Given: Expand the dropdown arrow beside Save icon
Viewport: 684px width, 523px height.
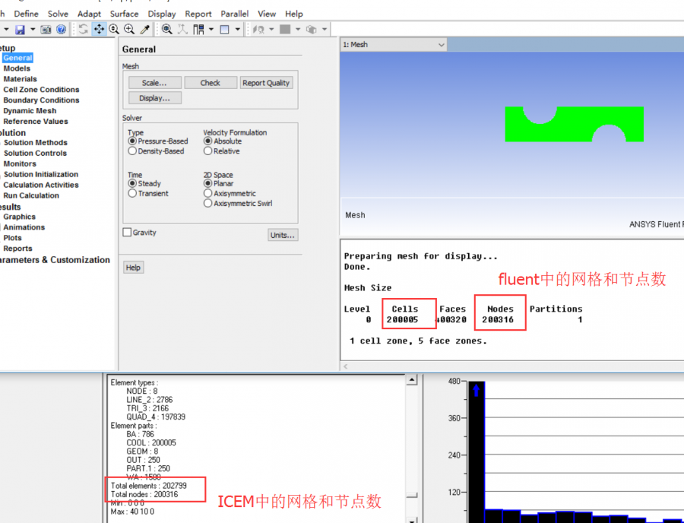Looking at the screenshot, I should 33,30.
